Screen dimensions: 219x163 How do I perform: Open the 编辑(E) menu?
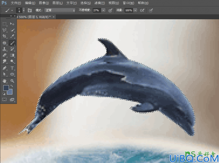(30, 3)
